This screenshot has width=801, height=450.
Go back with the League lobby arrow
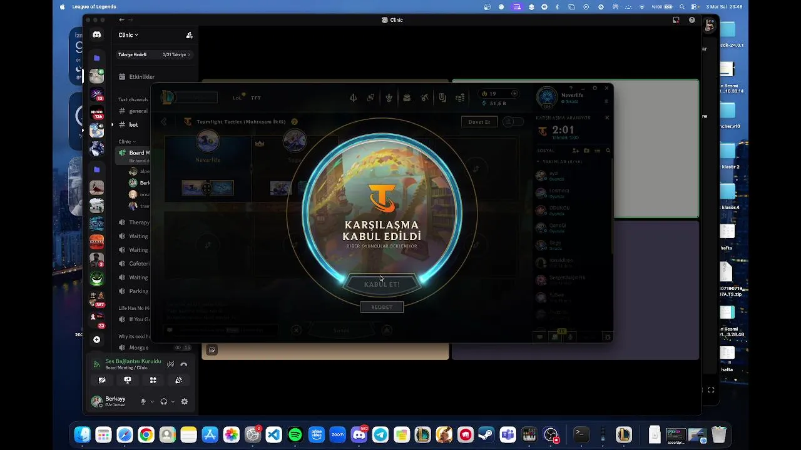click(165, 122)
